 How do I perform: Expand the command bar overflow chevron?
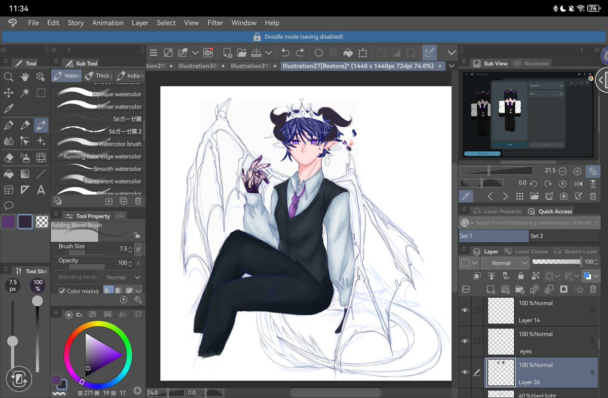coord(451,52)
